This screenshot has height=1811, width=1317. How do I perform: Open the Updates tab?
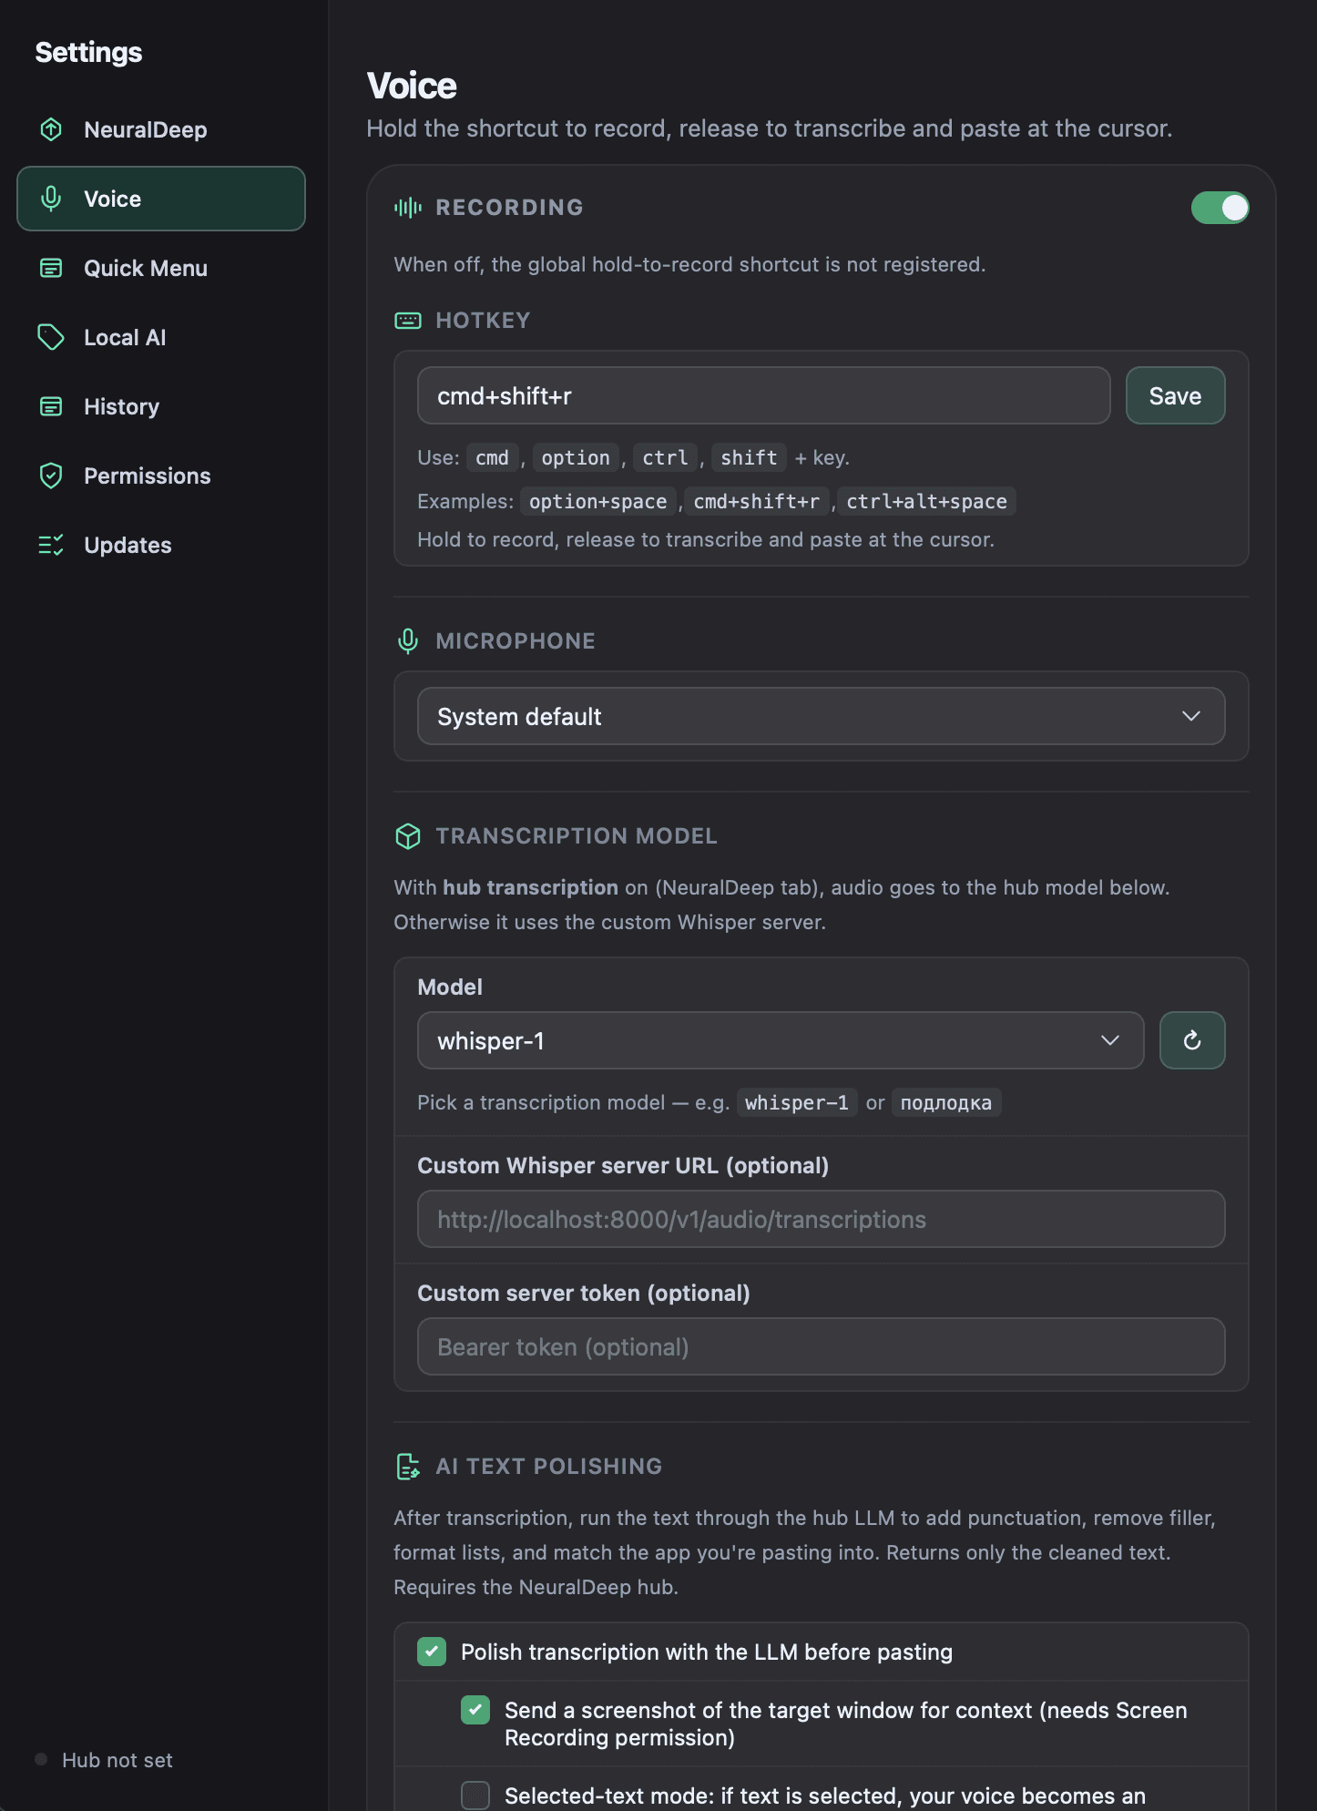click(x=161, y=545)
